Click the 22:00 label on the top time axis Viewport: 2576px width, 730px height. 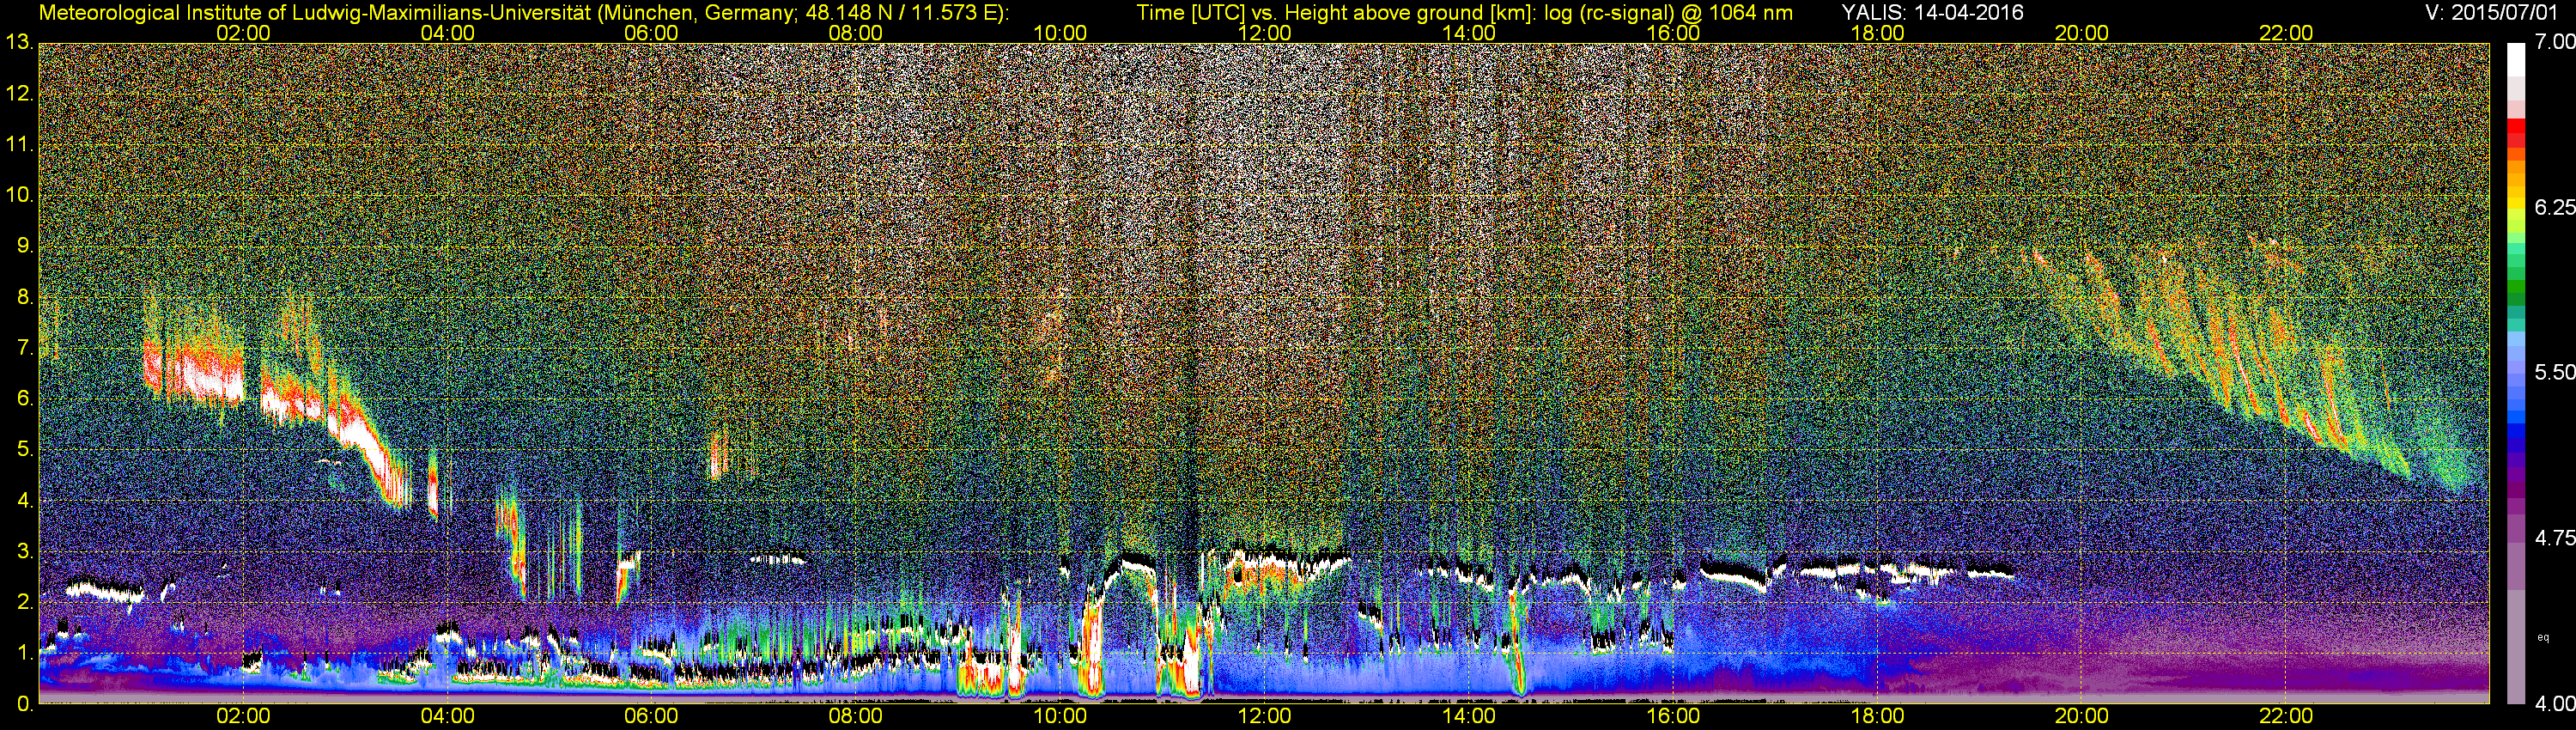(x=2286, y=33)
